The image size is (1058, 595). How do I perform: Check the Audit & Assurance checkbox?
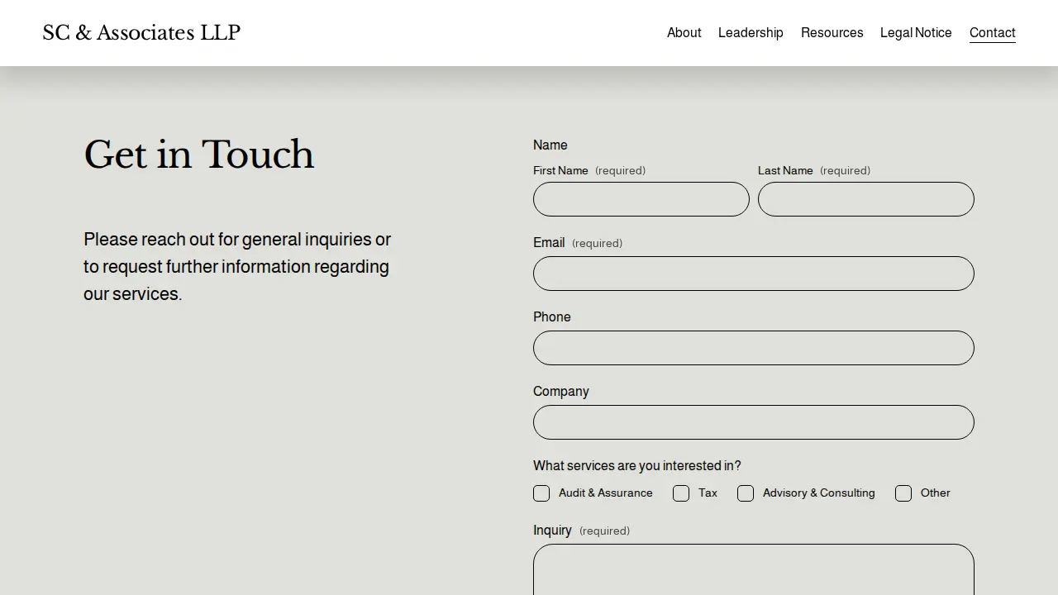tap(541, 493)
